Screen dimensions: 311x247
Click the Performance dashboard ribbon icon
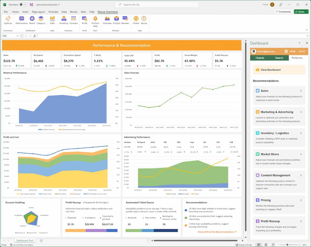click(21, 20)
